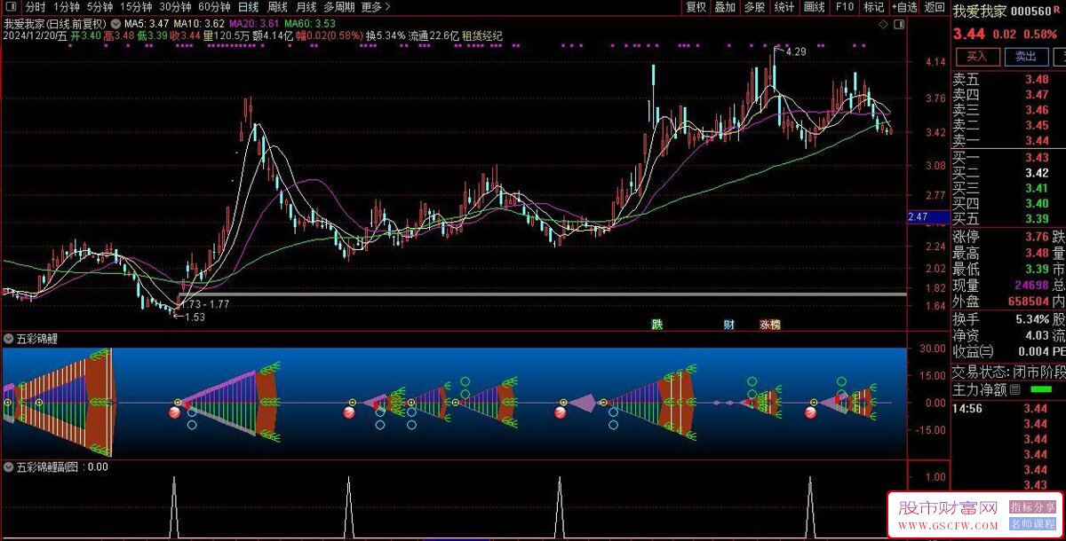Click the 外盘 658504 value
1066x541 pixels.
pyautogui.click(x=1028, y=302)
